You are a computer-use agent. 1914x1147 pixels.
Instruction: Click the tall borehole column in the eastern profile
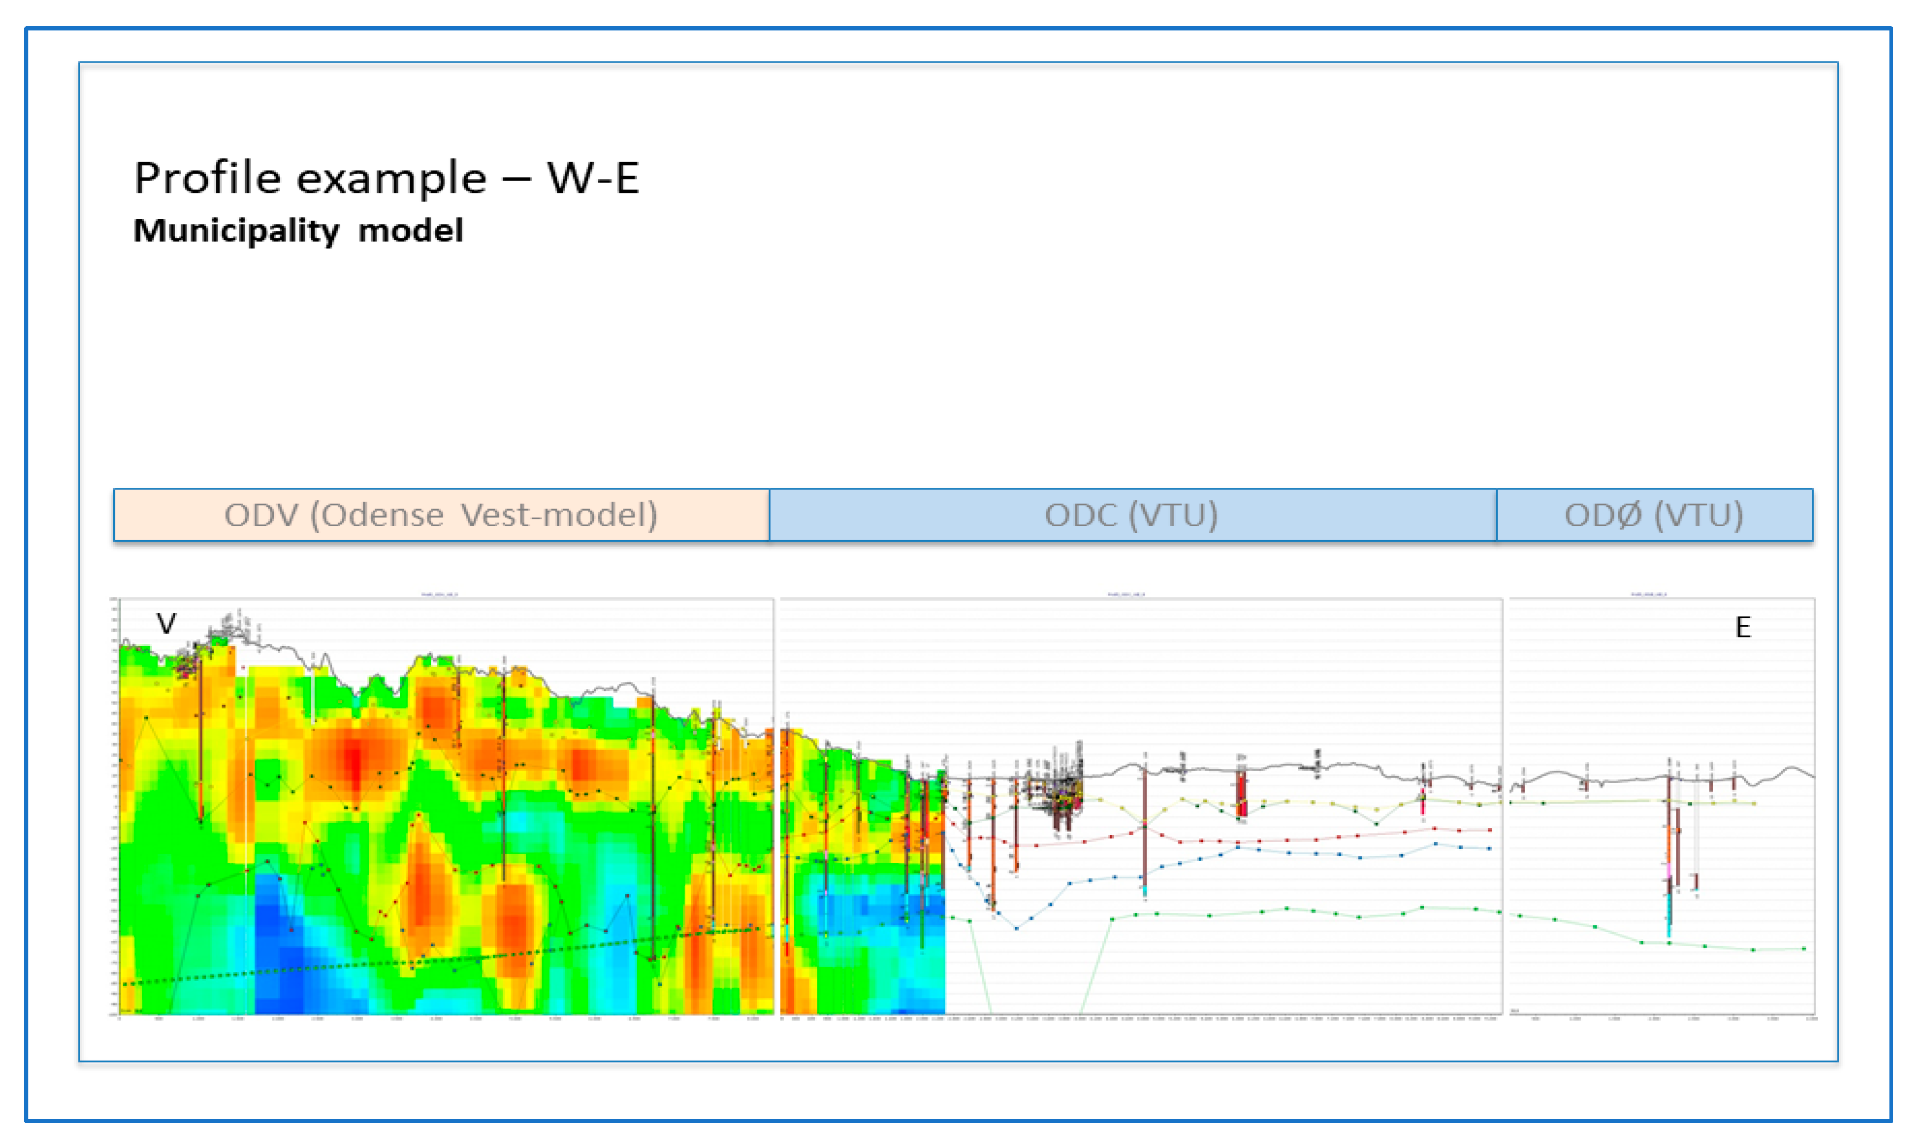(1668, 850)
